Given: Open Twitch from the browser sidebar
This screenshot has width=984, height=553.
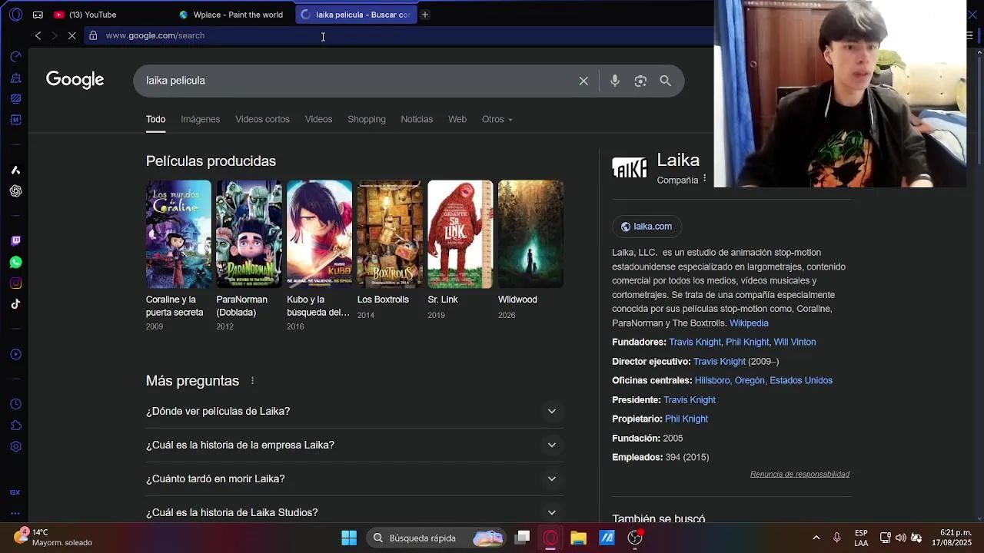Looking at the screenshot, I should (x=15, y=240).
